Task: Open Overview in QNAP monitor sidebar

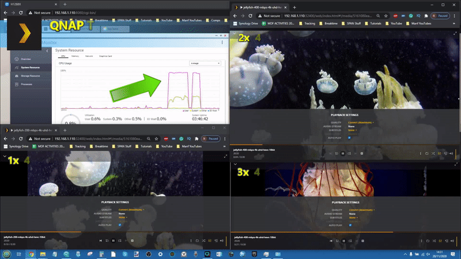Action: pos(31,59)
